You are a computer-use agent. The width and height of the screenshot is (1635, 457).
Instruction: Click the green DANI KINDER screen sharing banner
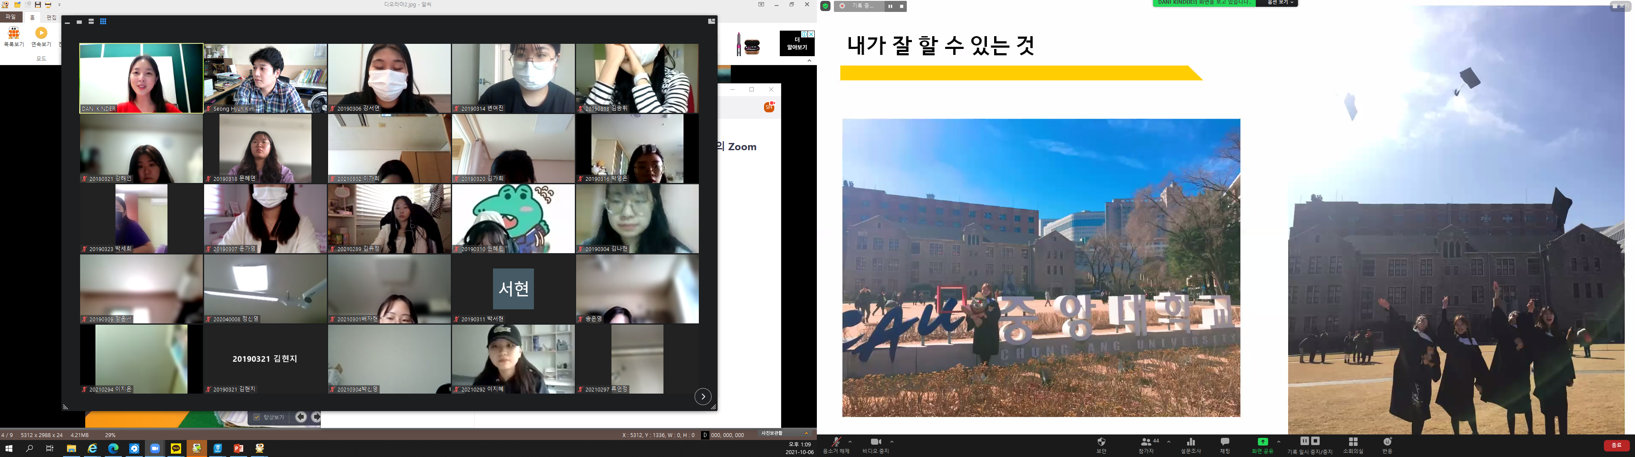pos(1204,3)
